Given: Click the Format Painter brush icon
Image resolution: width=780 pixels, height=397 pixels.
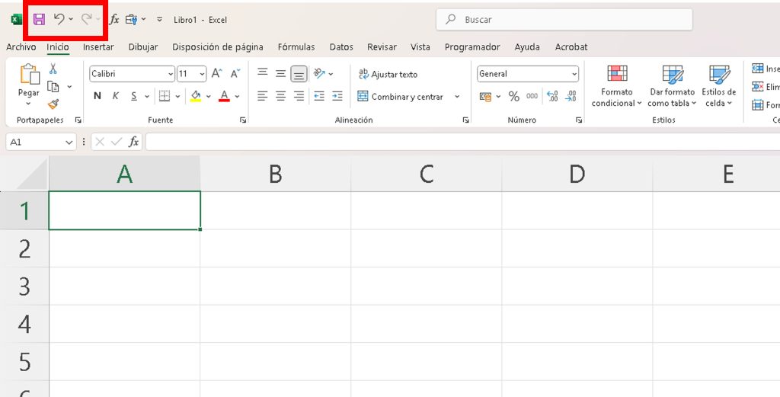Looking at the screenshot, I should click(53, 104).
